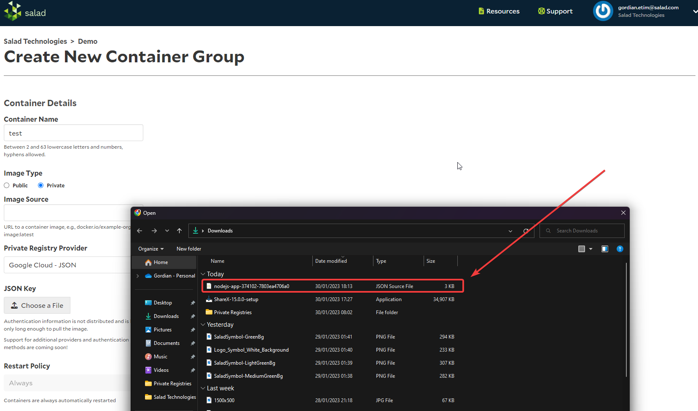Toggle the preview pane icon
Screen dimensions: 698x411
point(605,249)
